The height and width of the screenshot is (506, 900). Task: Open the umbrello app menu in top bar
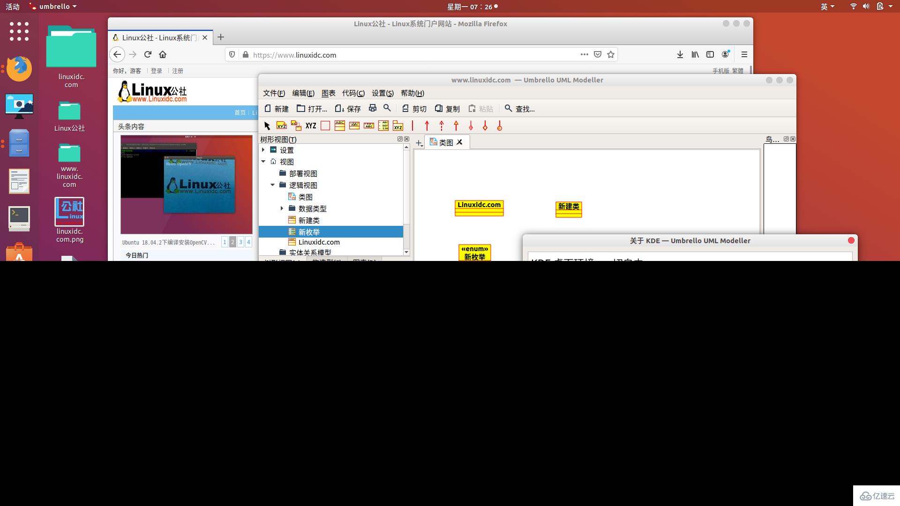click(53, 7)
